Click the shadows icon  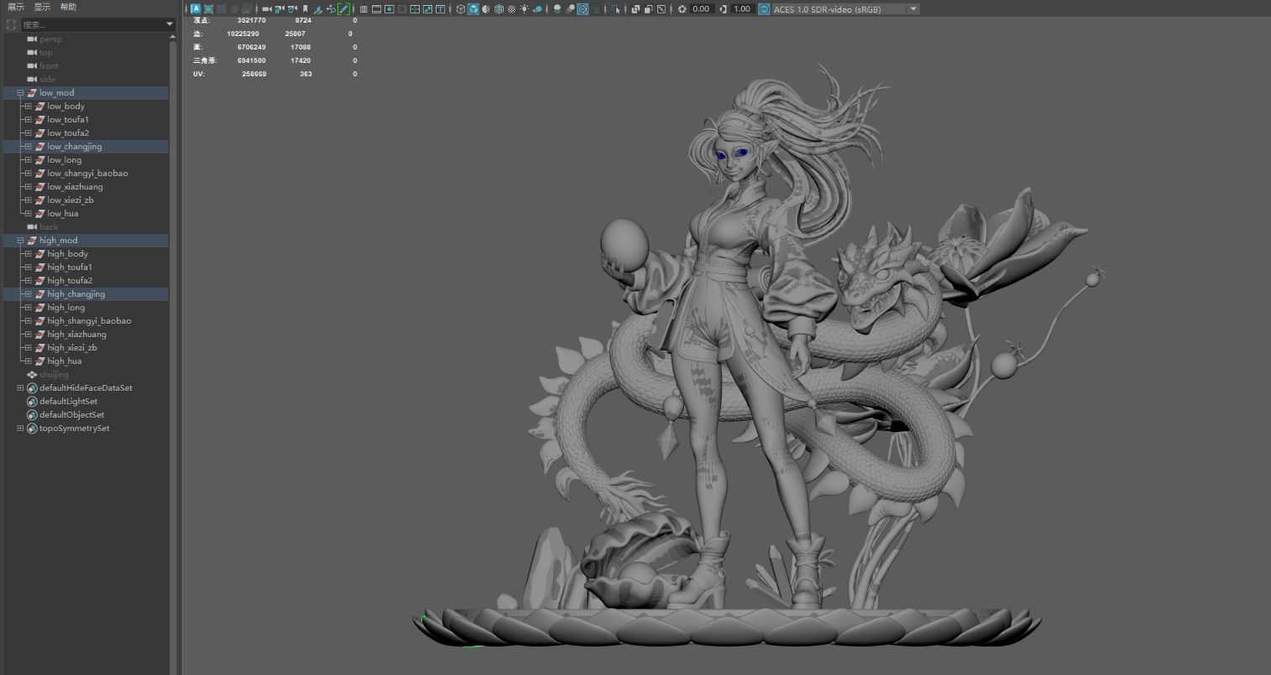(x=537, y=9)
